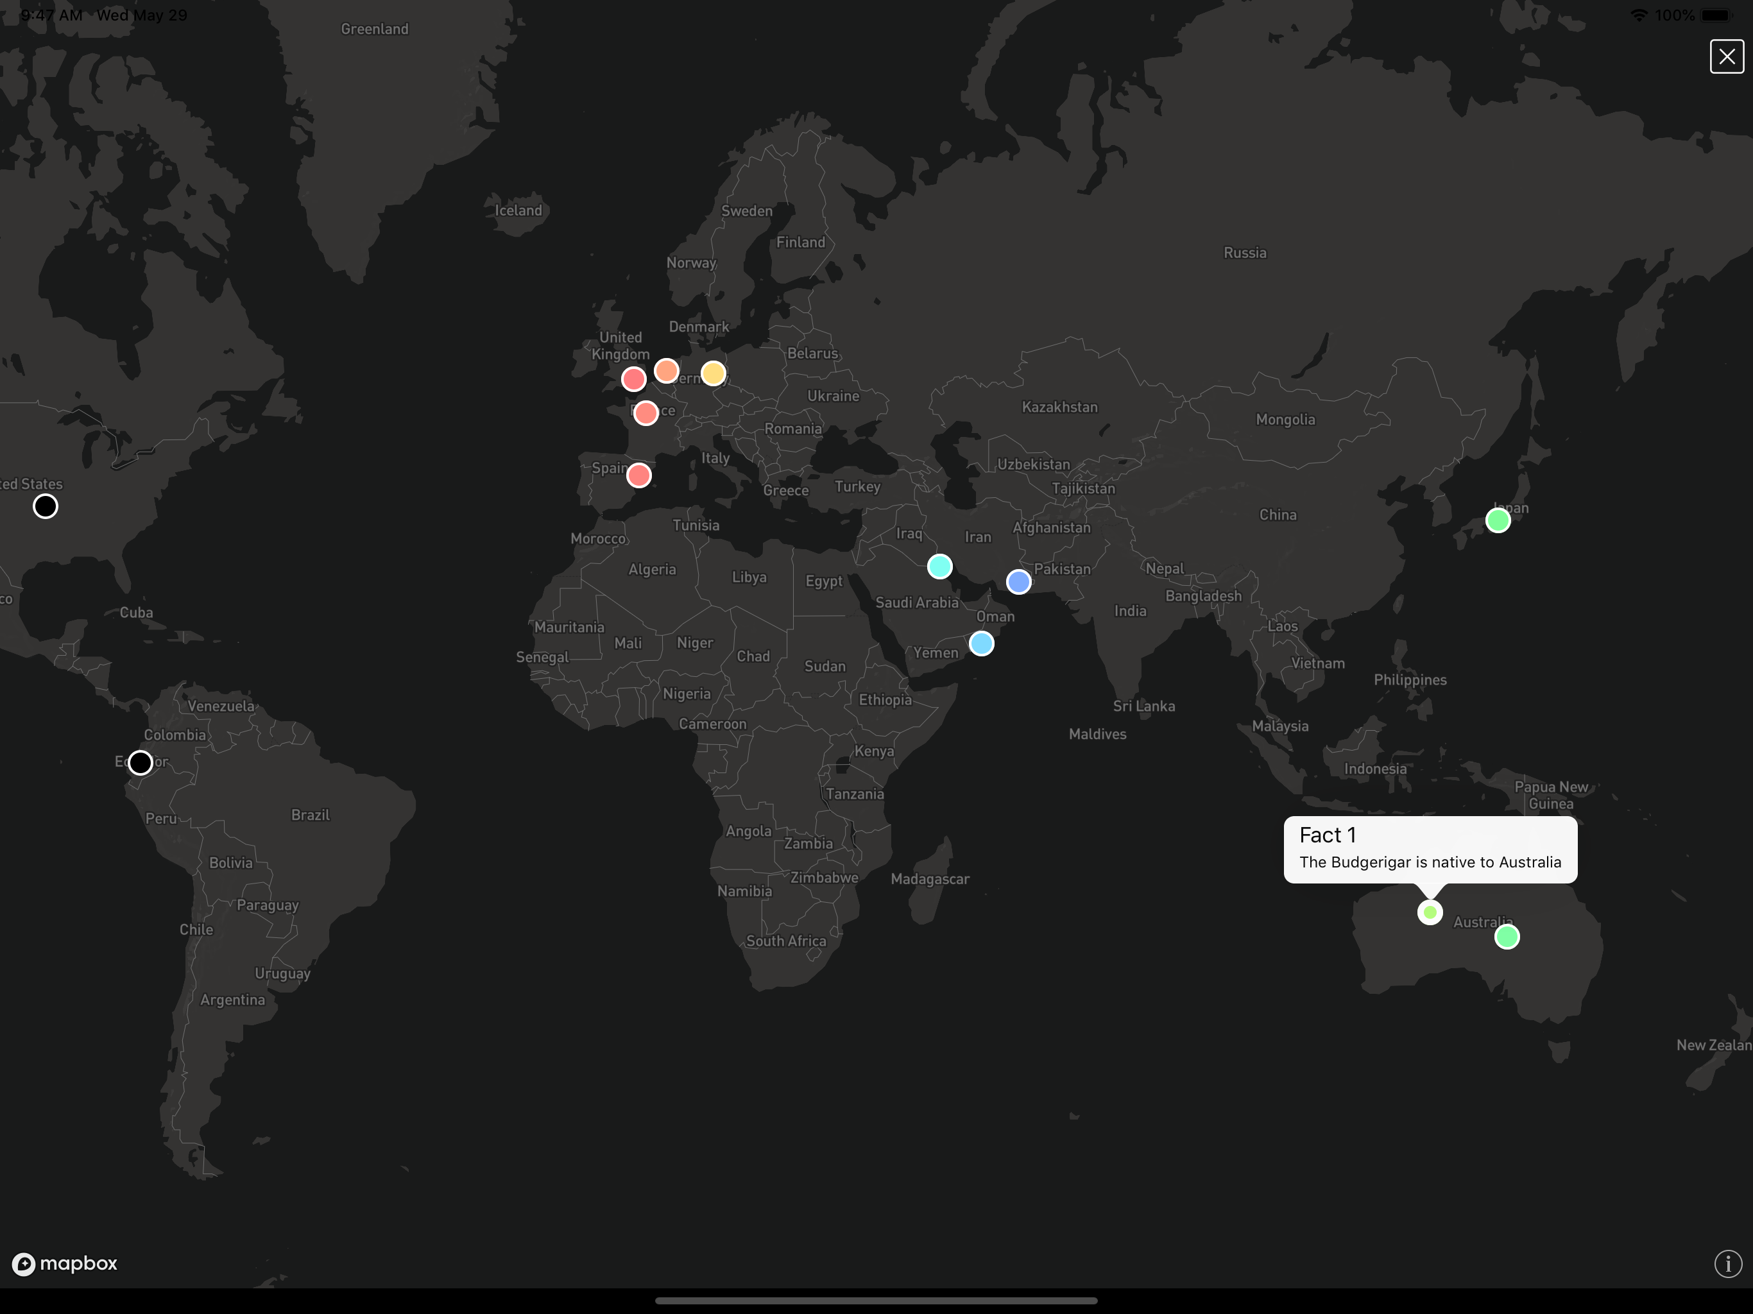Image resolution: width=1753 pixels, height=1314 pixels.
Task: Tap the China map label
Action: click(x=1278, y=515)
